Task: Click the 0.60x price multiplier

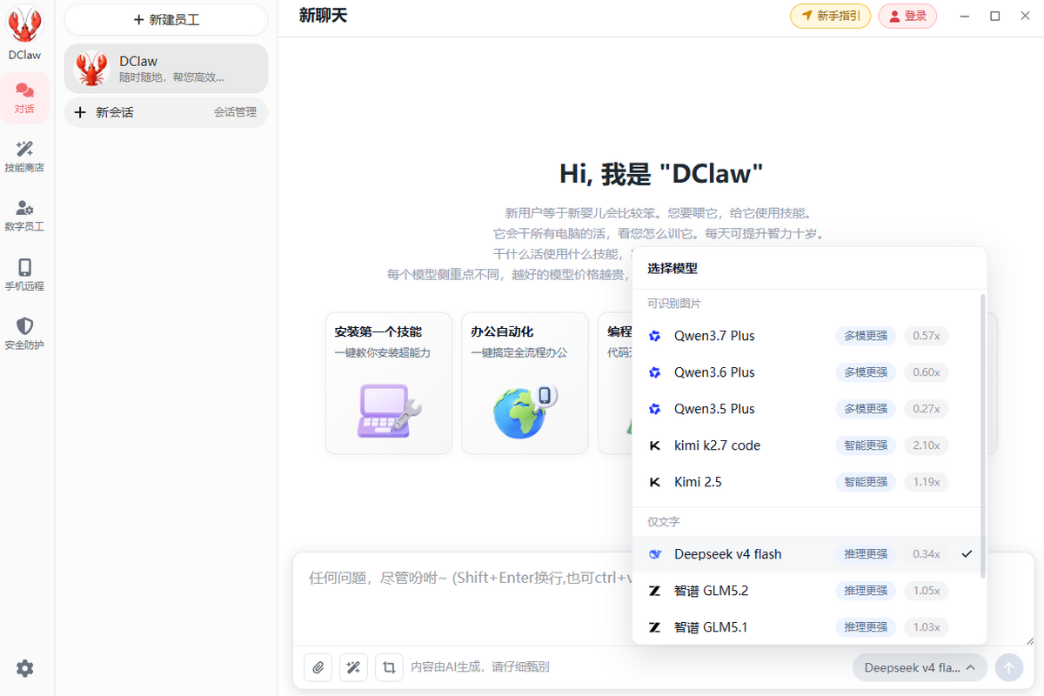Action: (926, 372)
